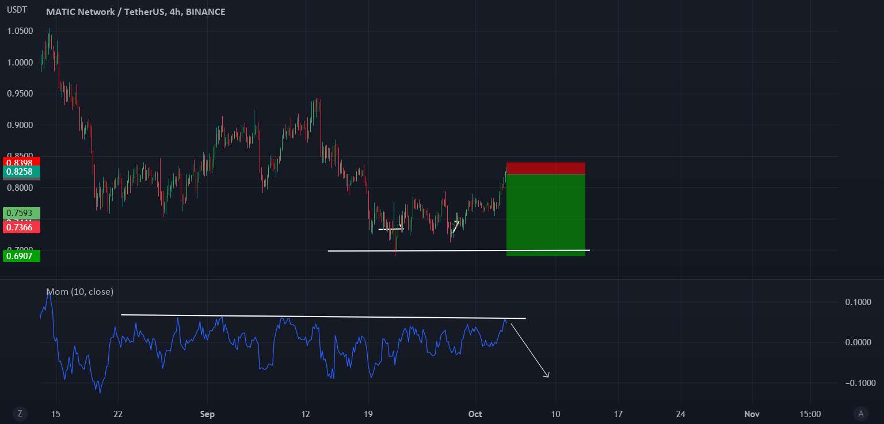Click the 24 date label on time axis

(x=681, y=414)
